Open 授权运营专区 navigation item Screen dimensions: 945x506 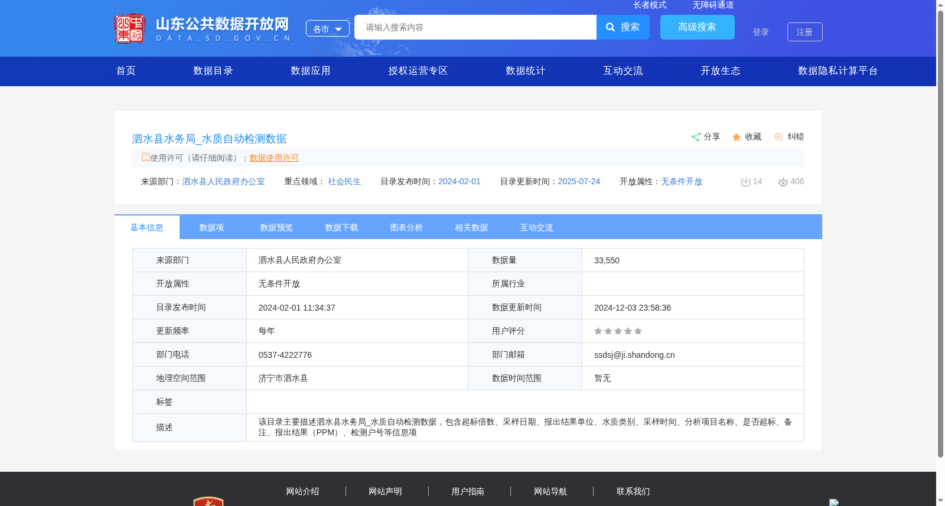[418, 71]
